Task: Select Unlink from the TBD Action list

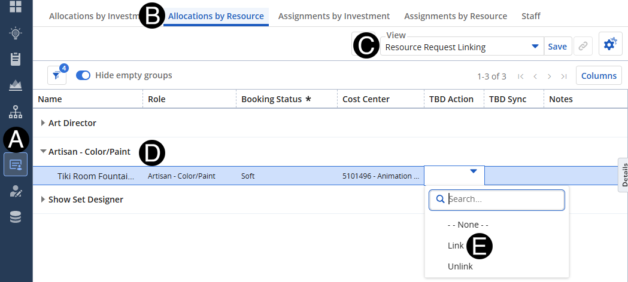Action: (x=460, y=266)
